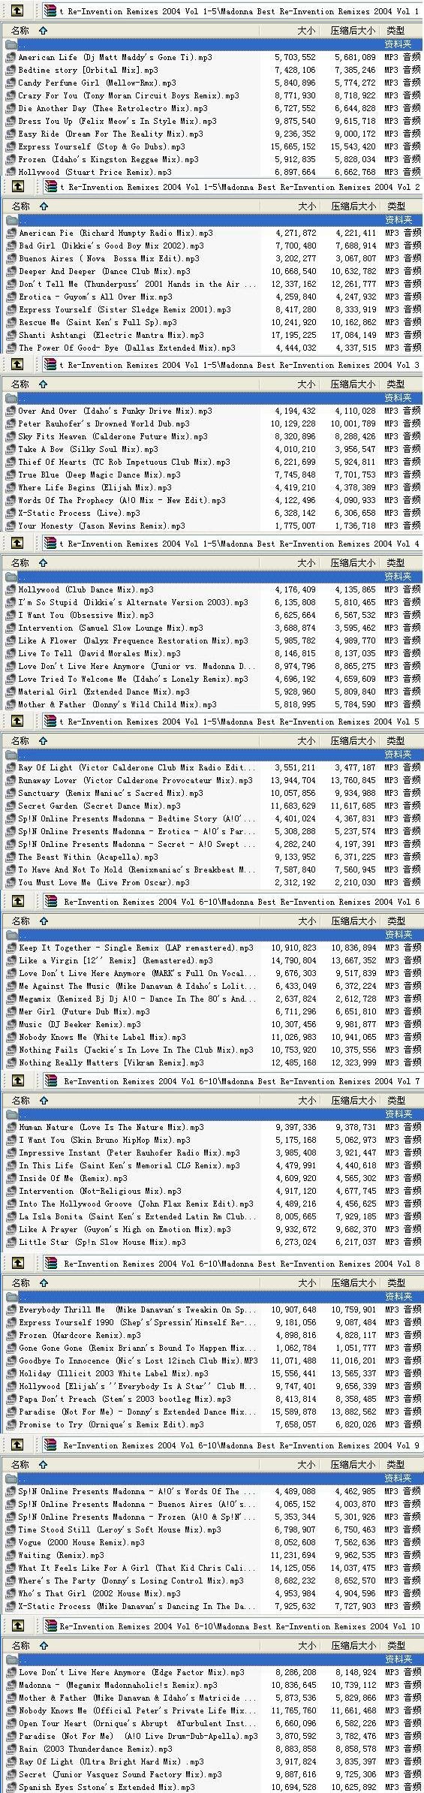The image size is (424, 1793).
Task: Click the RAR archive icon in the Vol 2 path bar
Action: 50,186
